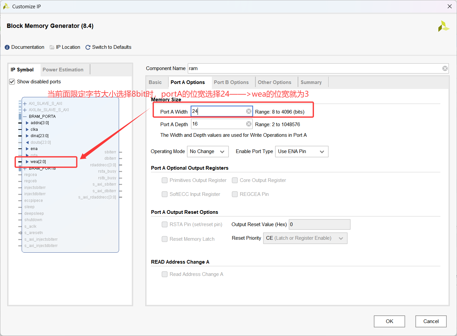This screenshot has width=457, height=336.
Task: Open the Documentation link
Action: pos(28,47)
